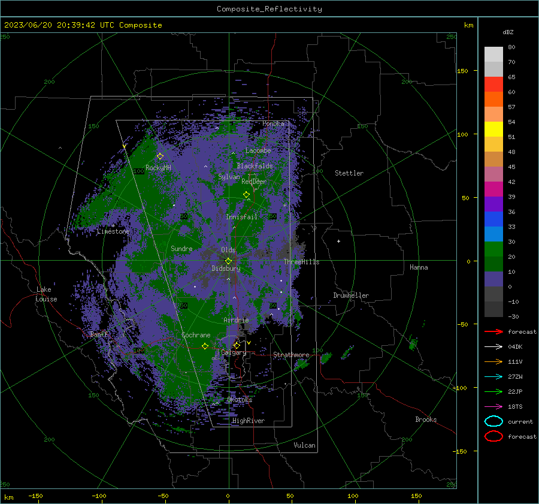Click the red forecast arrow in legend
The height and width of the screenshot is (504, 539).
(493, 331)
